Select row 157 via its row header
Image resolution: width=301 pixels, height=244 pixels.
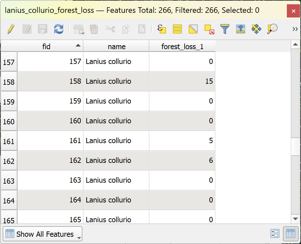(9, 62)
